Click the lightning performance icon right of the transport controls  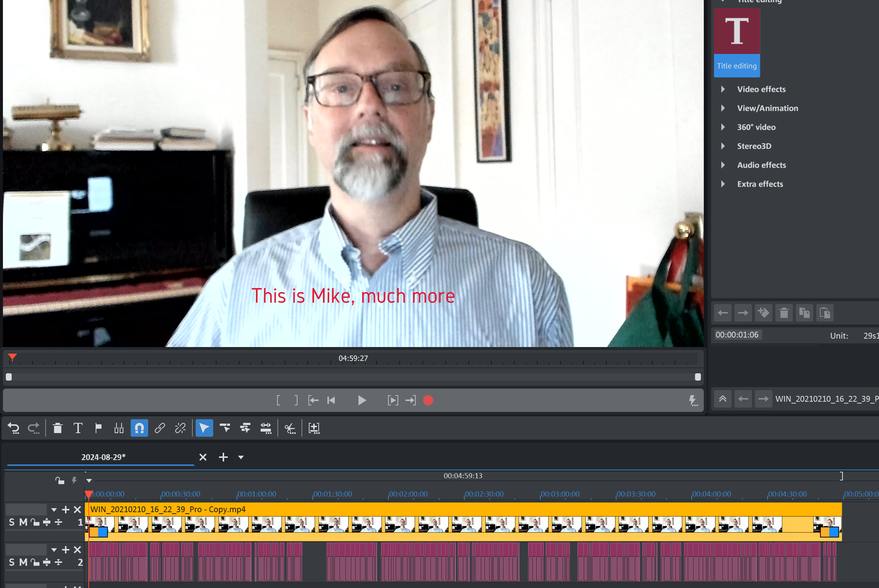click(693, 400)
